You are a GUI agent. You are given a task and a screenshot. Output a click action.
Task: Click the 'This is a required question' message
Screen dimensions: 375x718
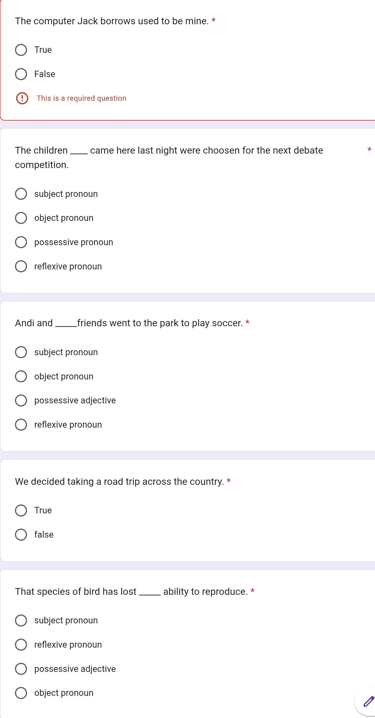click(81, 98)
